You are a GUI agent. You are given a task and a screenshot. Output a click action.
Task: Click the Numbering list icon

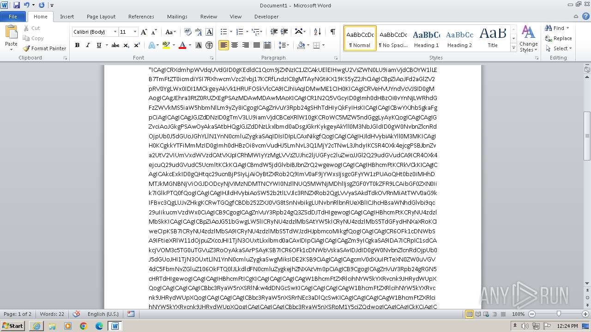(240, 32)
